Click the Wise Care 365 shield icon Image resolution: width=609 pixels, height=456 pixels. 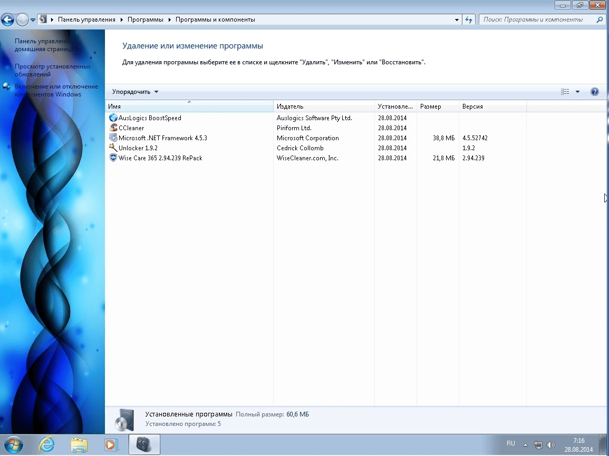(113, 158)
